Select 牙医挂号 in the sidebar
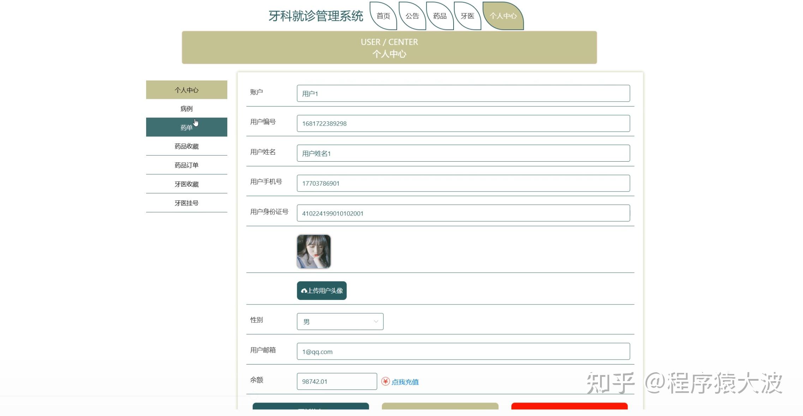Screen dimensions: 803x416 click(x=186, y=203)
